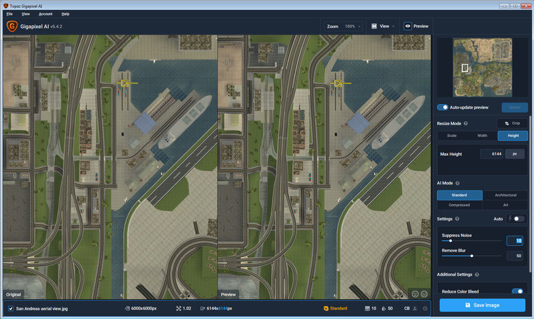Click the Suppress Noise value field
Screen dimensions: 534x319
coord(515,240)
